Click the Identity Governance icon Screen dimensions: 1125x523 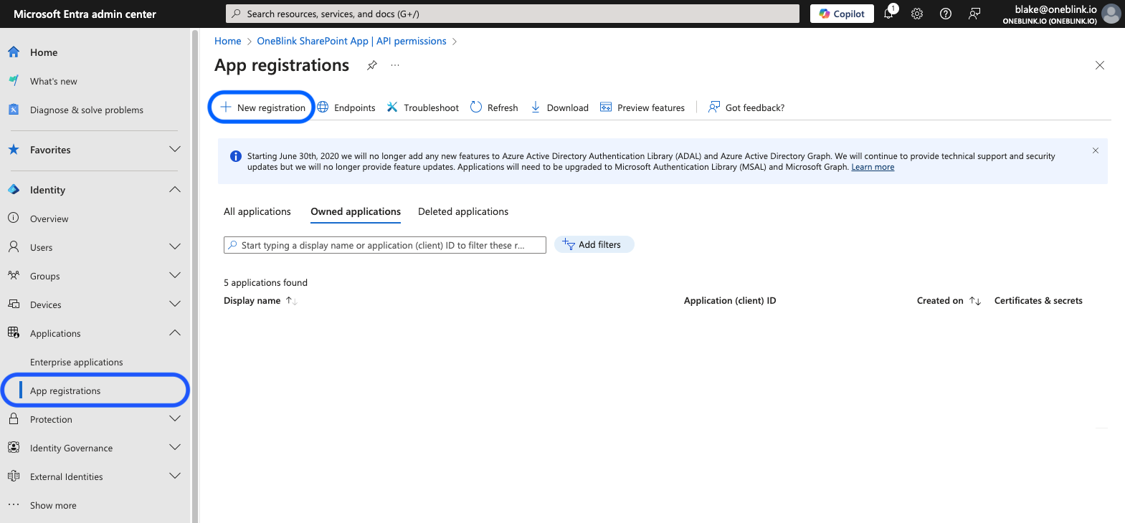tap(14, 447)
